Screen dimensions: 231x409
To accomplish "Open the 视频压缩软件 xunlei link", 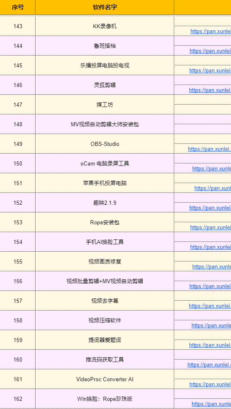I will (x=211, y=326).
